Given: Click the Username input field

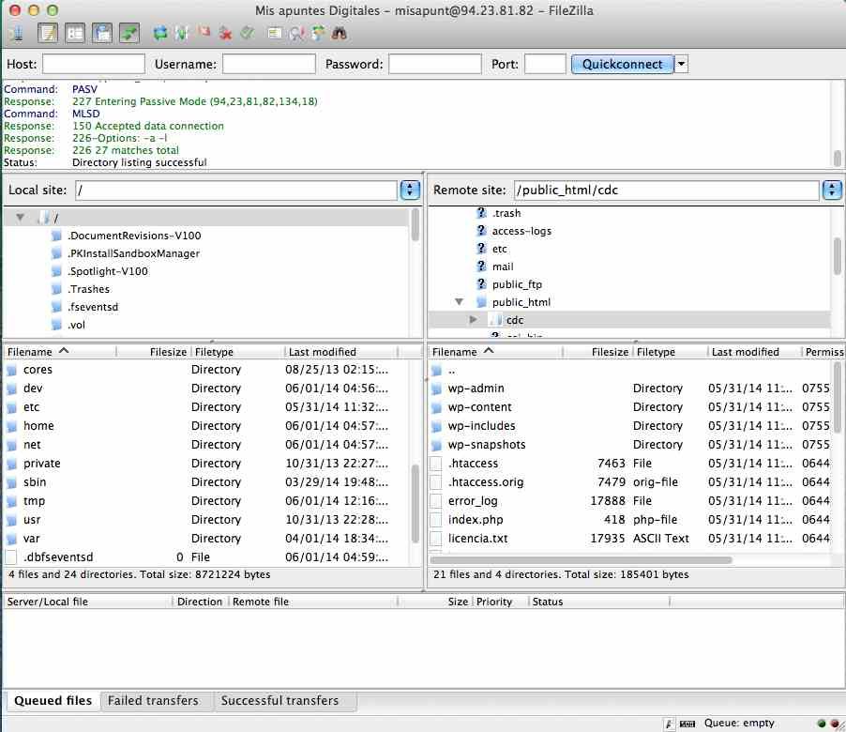Looking at the screenshot, I should pyautogui.click(x=269, y=64).
